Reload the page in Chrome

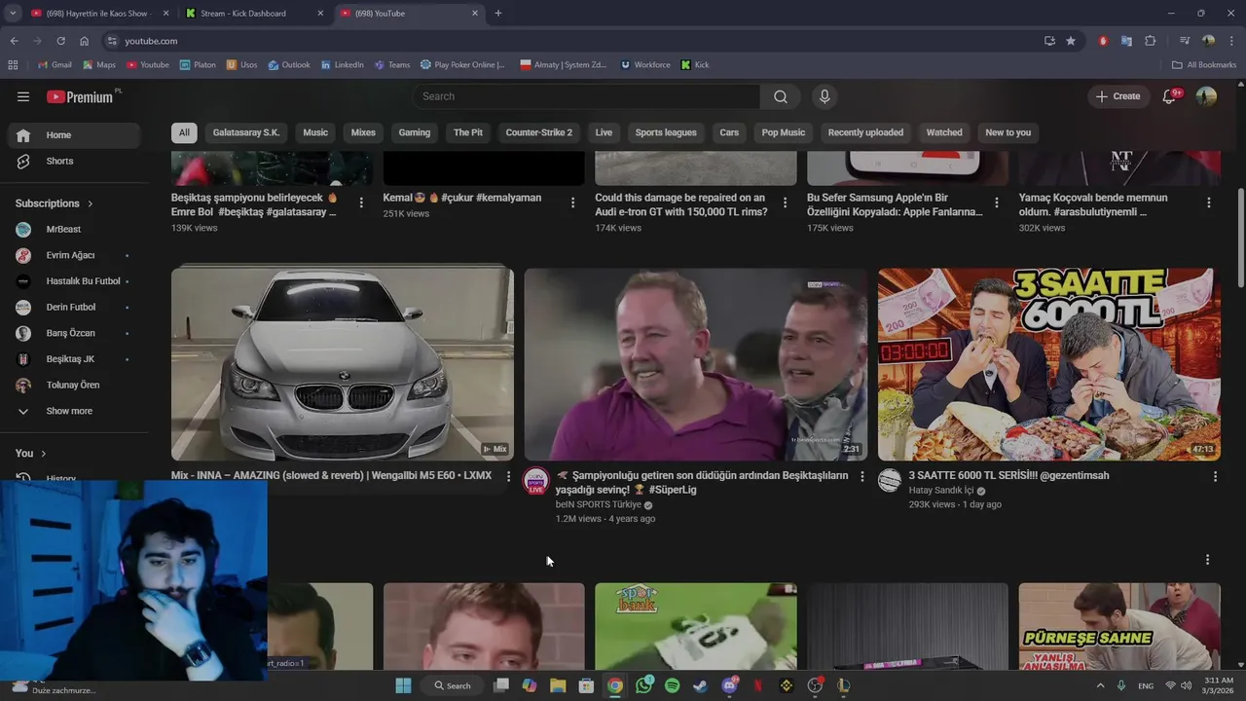point(60,41)
